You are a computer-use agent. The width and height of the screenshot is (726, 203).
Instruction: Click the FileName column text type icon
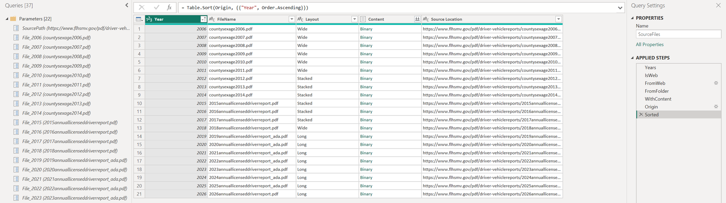(x=212, y=19)
